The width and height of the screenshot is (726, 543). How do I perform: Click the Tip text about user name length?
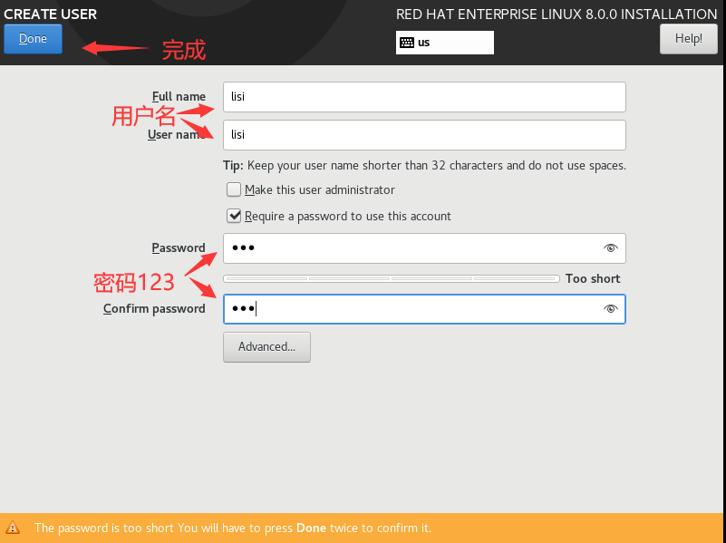pyautogui.click(x=424, y=166)
